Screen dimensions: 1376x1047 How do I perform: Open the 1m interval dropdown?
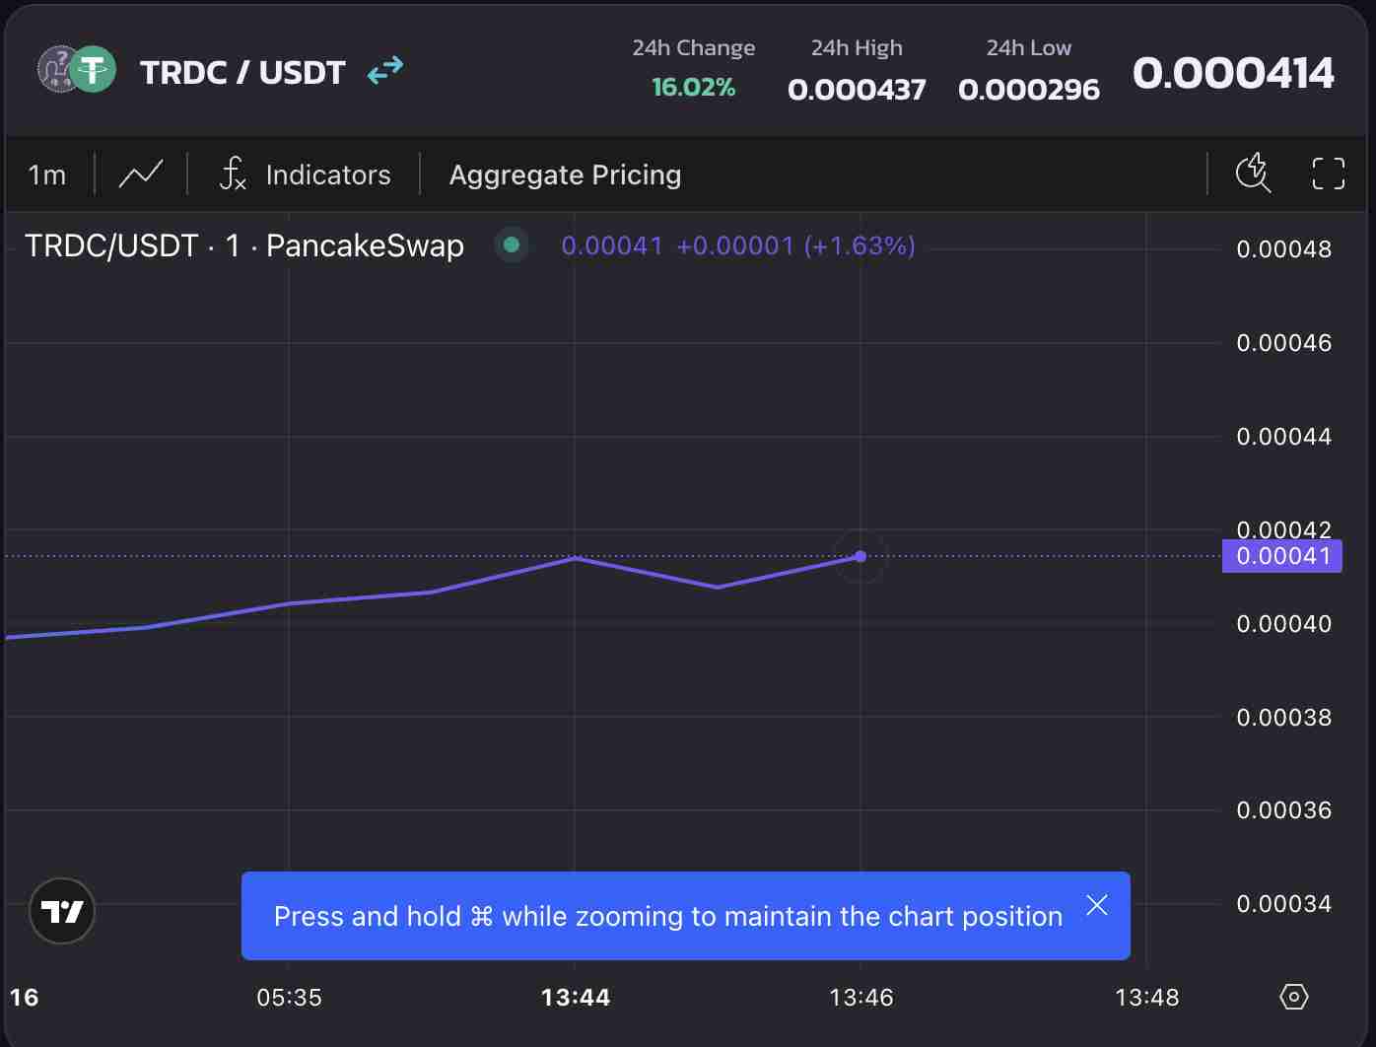pyautogui.click(x=47, y=174)
